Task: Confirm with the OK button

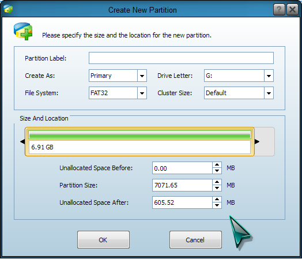Action: (103, 240)
